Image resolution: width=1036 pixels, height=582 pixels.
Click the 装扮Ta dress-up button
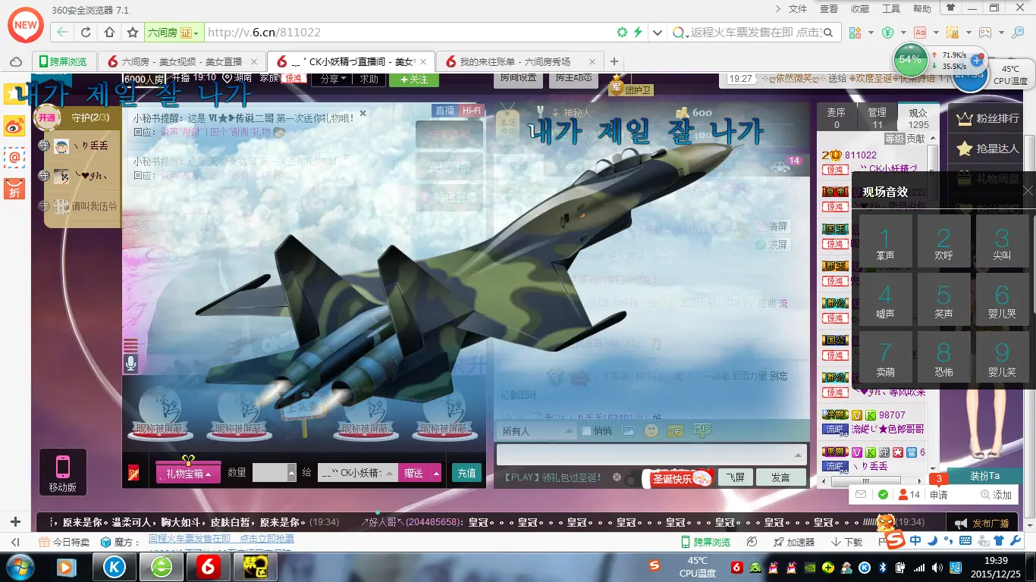click(984, 476)
